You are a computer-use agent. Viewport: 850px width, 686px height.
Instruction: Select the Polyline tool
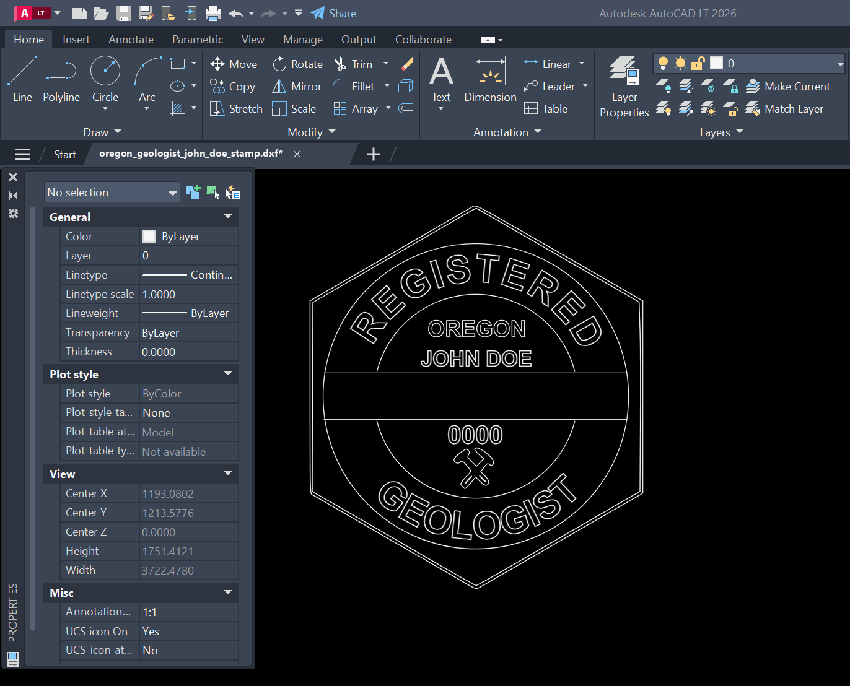click(x=61, y=79)
